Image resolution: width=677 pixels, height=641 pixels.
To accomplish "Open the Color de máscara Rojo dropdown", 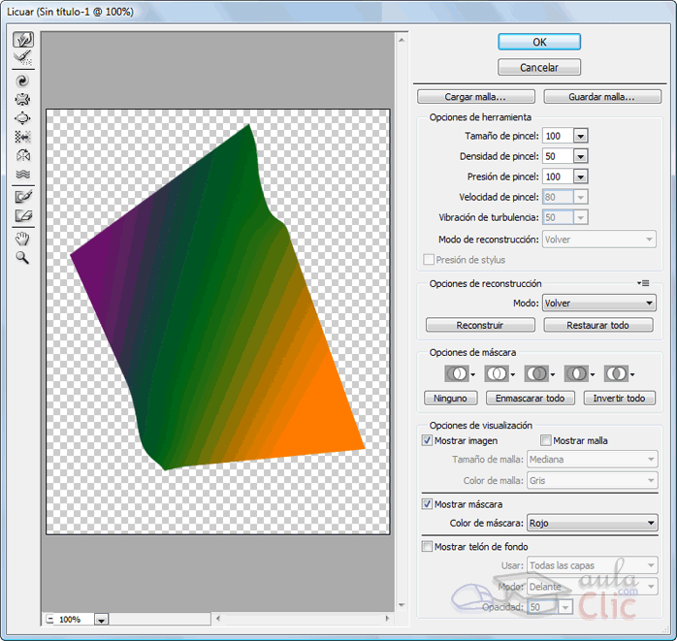I will tap(593, 523).
